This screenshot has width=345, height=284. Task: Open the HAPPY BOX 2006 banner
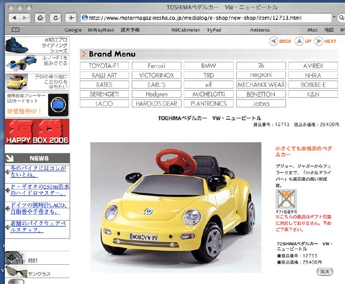[37, 132]
